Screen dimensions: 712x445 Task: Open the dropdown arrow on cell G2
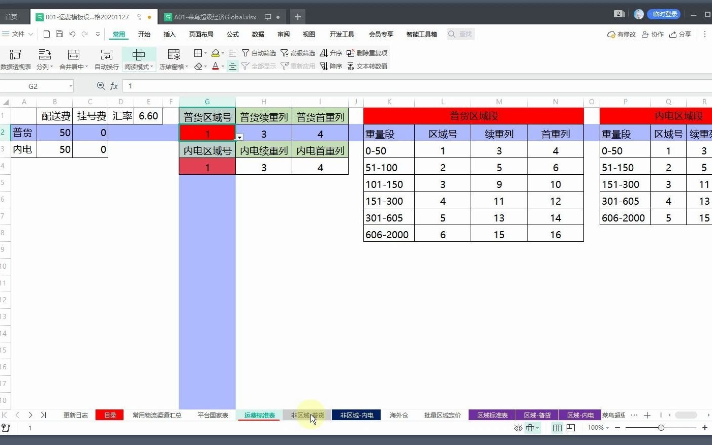[239, 137]
